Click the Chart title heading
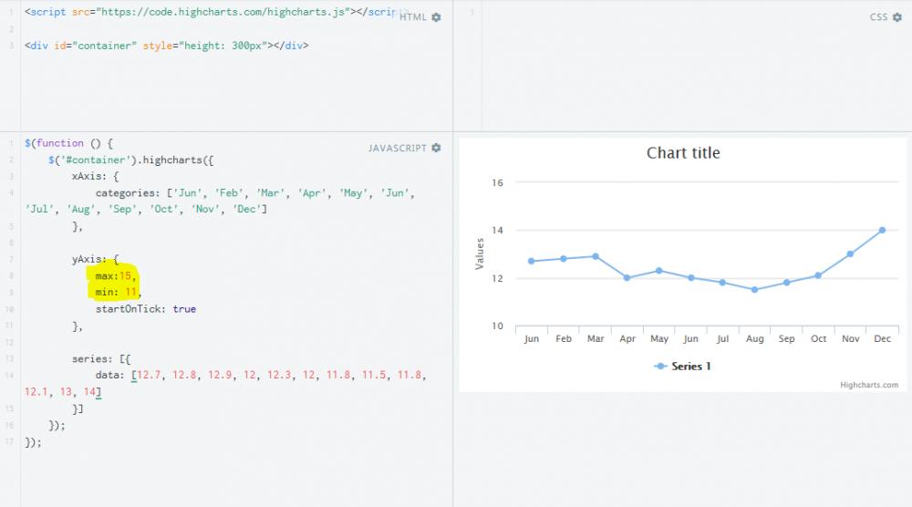912x507 pixels. 683,153
